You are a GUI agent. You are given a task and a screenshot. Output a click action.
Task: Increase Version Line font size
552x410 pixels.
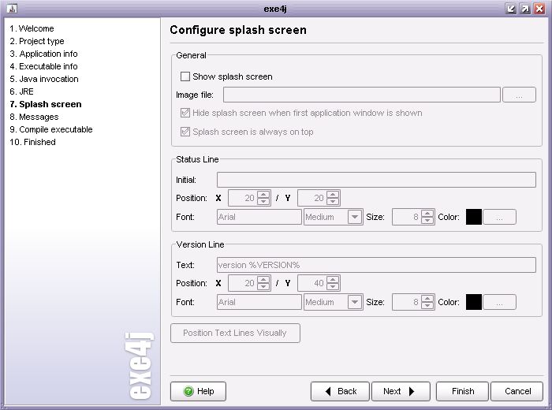[x=427, y=299]
